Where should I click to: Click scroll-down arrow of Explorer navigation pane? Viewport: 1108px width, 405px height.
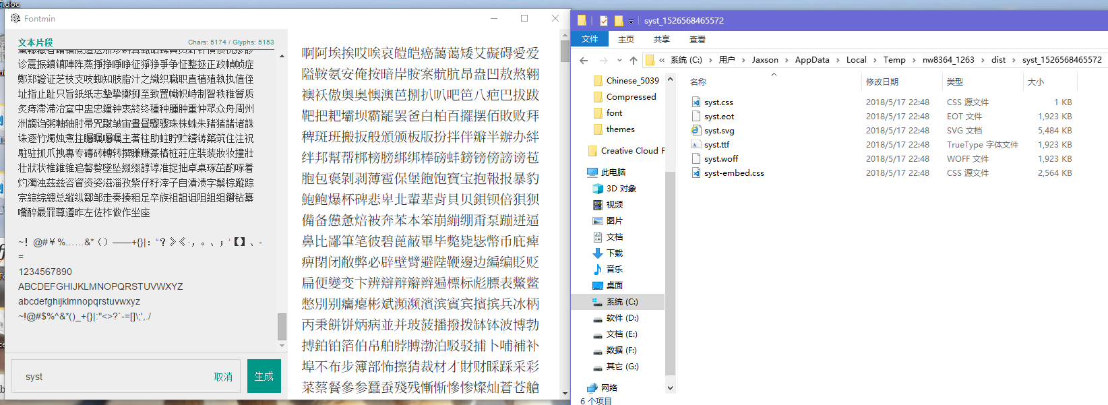coord(670,387)
